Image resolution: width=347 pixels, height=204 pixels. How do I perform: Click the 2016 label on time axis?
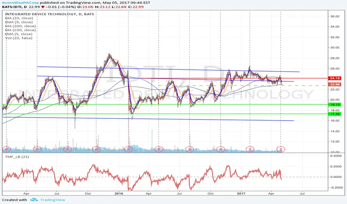tap(119, 194)
